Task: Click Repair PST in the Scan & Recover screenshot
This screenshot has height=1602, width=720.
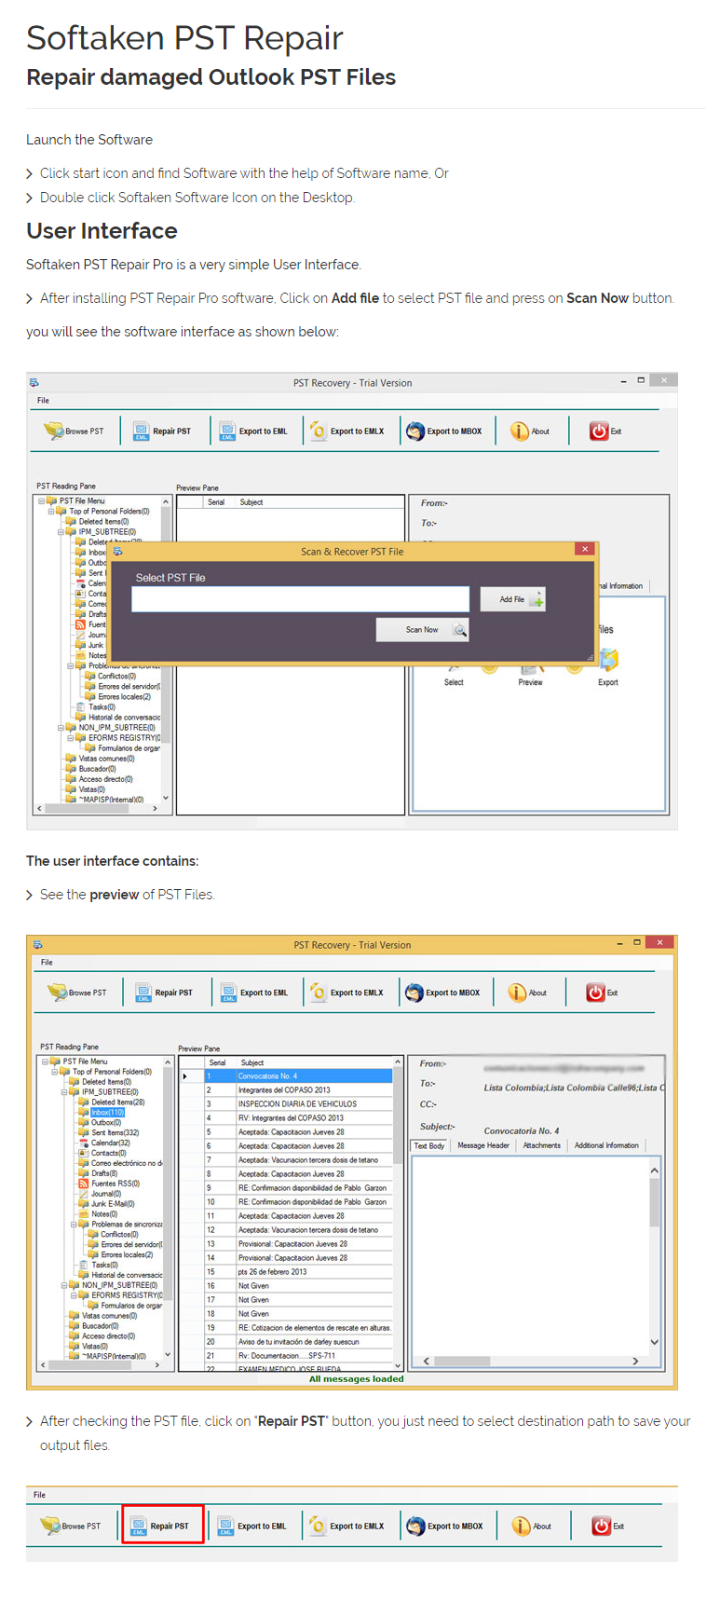Action: (162, 431)
